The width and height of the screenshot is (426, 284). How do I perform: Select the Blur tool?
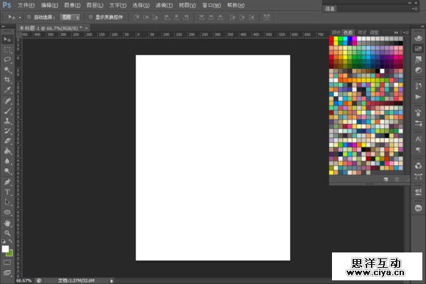7,161
